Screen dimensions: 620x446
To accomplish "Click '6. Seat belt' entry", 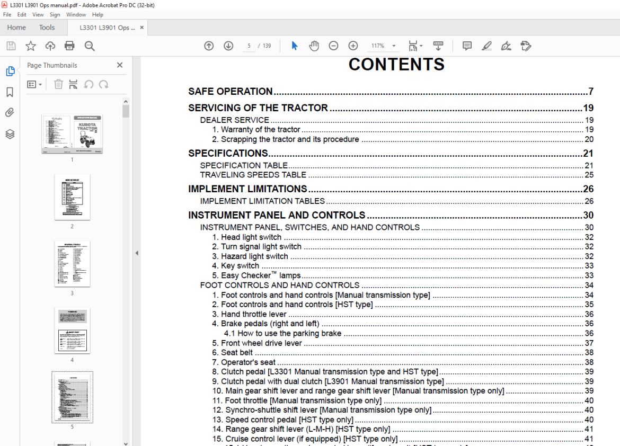I will pyautogui.click(x=403, y=352).
